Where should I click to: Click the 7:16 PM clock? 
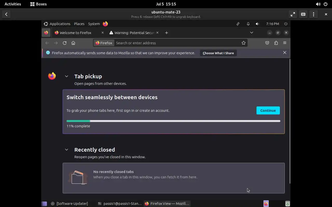tap(273, 24)
